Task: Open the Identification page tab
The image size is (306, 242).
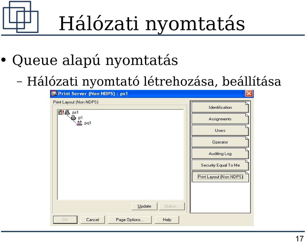Action: pos(220,107)
